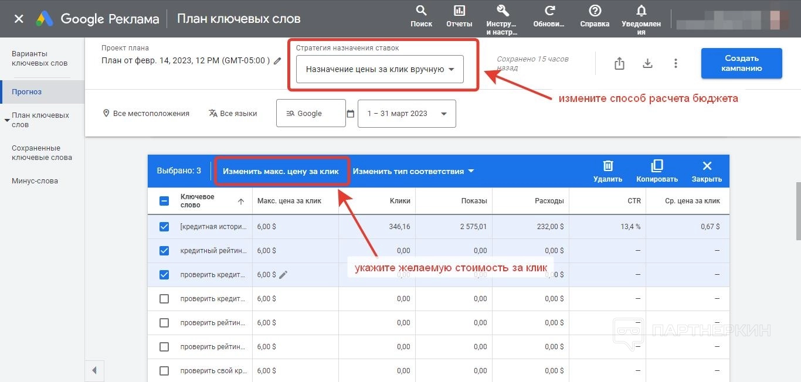801x382 pixels.
Task: Click the download plan icon
Action: [647, 63]
